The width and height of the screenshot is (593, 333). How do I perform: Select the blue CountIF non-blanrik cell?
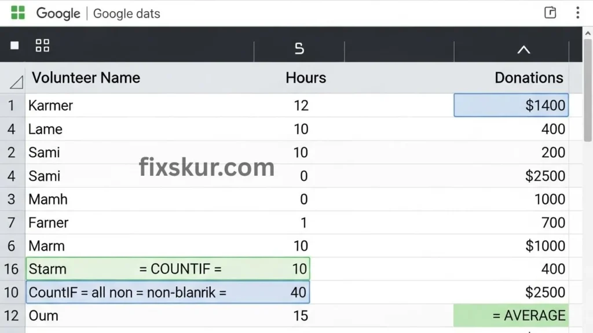point(168,292)
